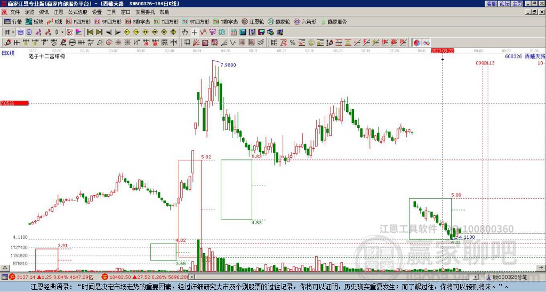Open the 9T四方形 tool
The image size is (546, 292).
196,21
